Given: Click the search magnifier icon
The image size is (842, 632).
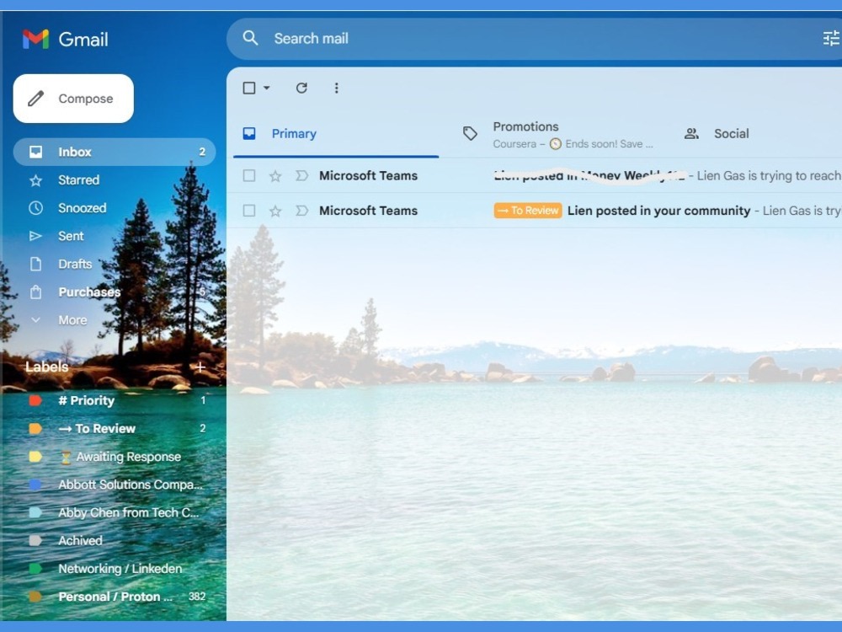Looking at the screenshot, I should [x=250, y=38].
